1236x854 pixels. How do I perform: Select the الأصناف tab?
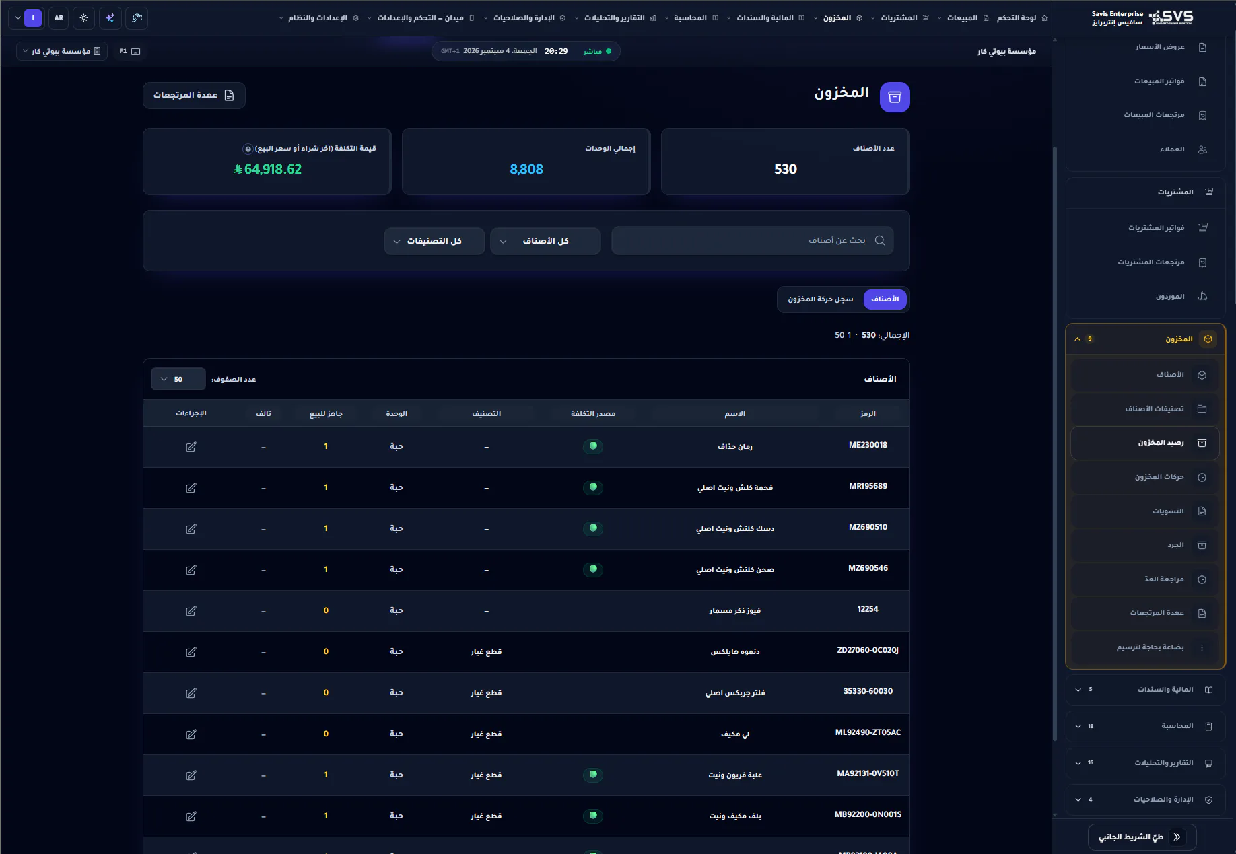pos(885,299)
